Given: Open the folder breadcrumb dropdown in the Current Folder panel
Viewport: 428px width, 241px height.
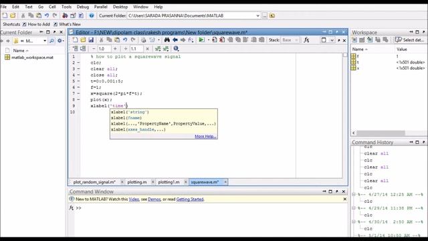Looking at the screenshot, I should pos(45,41).
